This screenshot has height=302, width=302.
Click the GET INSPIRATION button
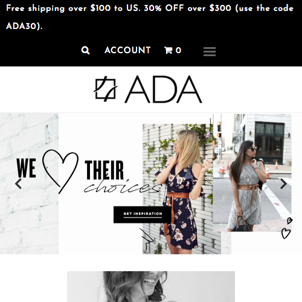[x=143, y=214]
